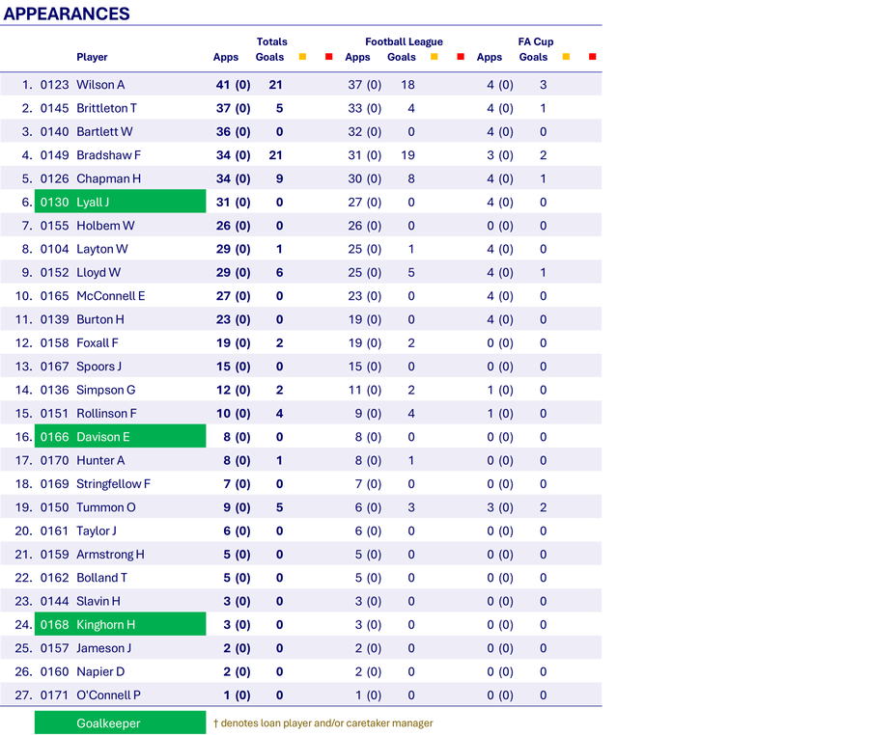
Task: Click the green Goalkeeper legend box
Action: (121, 722)
